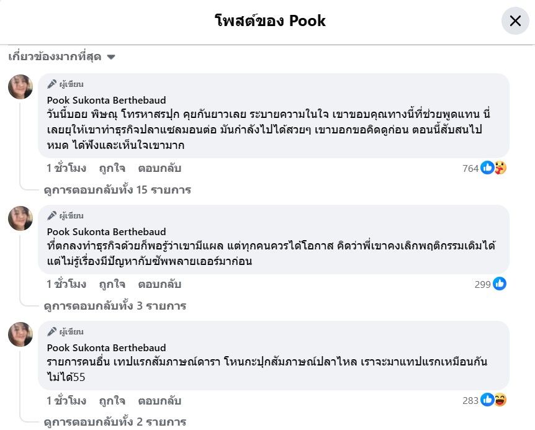Viewport: 535px width, 430px height.
Task: Expand all 15 replies
Action: tap(117, 190)
